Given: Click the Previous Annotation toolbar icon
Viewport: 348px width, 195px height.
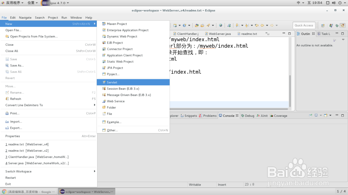Looking at the screenshot, I should click(247, 25).
